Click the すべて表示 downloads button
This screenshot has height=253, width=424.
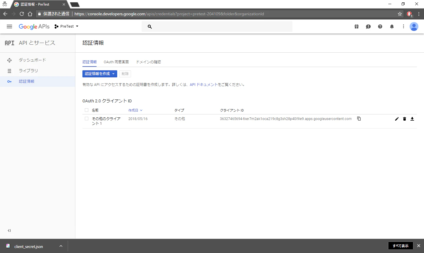(x=401, y=246)
